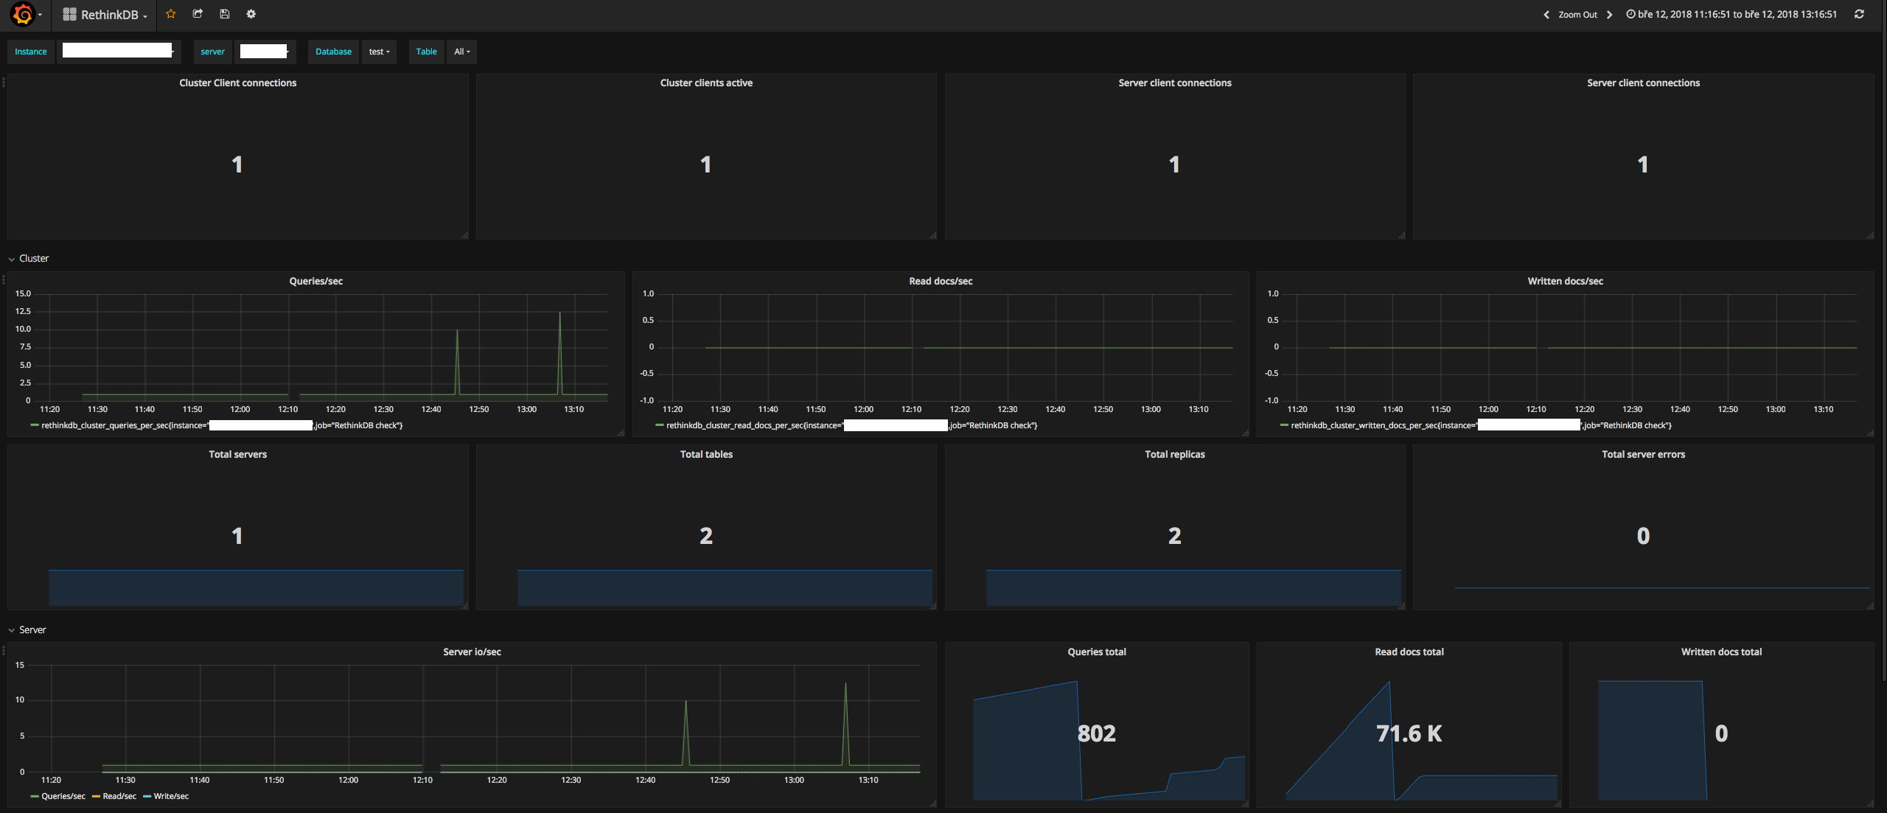Toggle Read/sec series in legend
This screenshot has height=813, width=1887.
pyautogui.click(x=119, y=796)
